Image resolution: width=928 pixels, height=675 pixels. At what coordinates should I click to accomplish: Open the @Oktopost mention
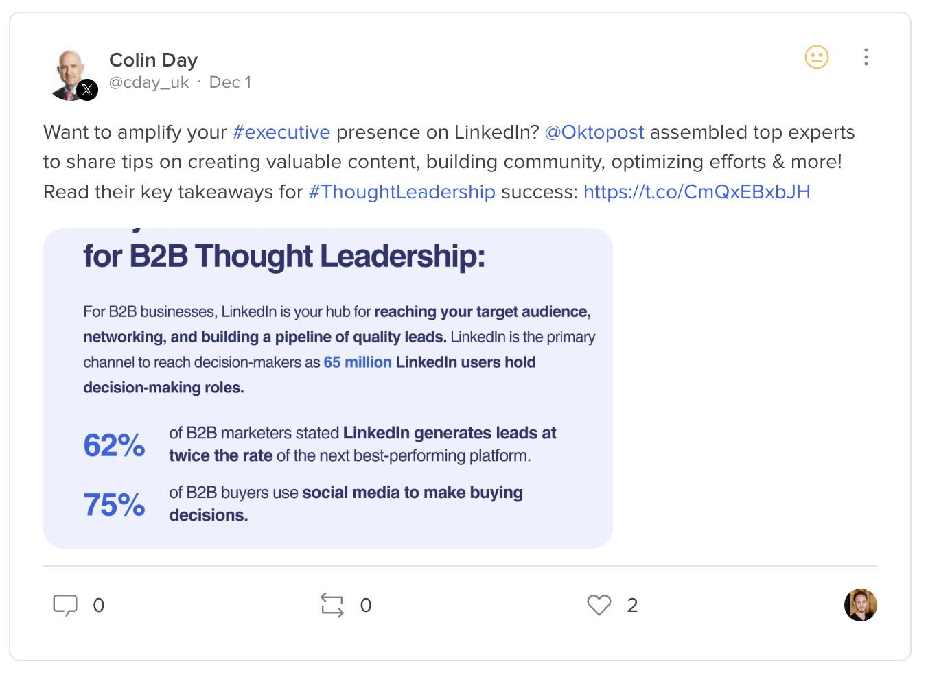pyautogui.click(x=594, y=132)
